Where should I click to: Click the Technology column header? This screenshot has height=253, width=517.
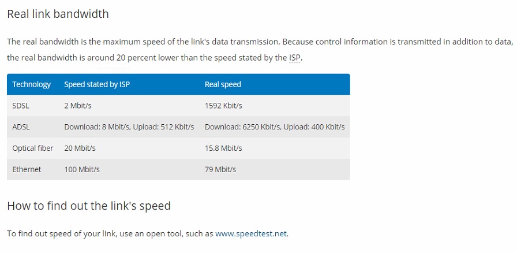tap(32, 84)
